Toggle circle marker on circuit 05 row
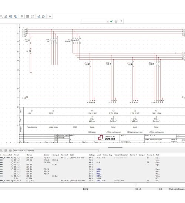 pos(12,169)
